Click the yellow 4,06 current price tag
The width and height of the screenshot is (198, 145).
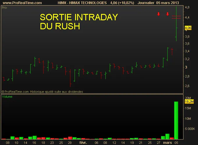pos(188,28)
